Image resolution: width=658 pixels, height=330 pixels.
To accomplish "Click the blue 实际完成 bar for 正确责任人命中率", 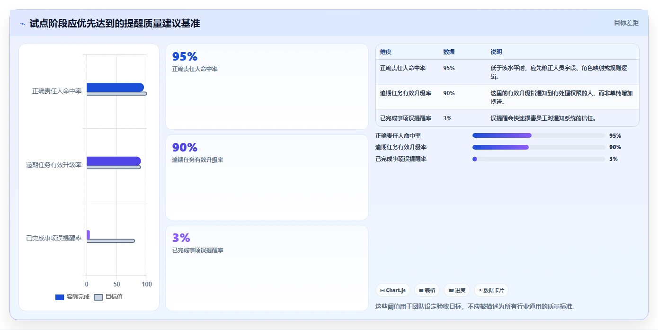I will (x=115, y=87).
